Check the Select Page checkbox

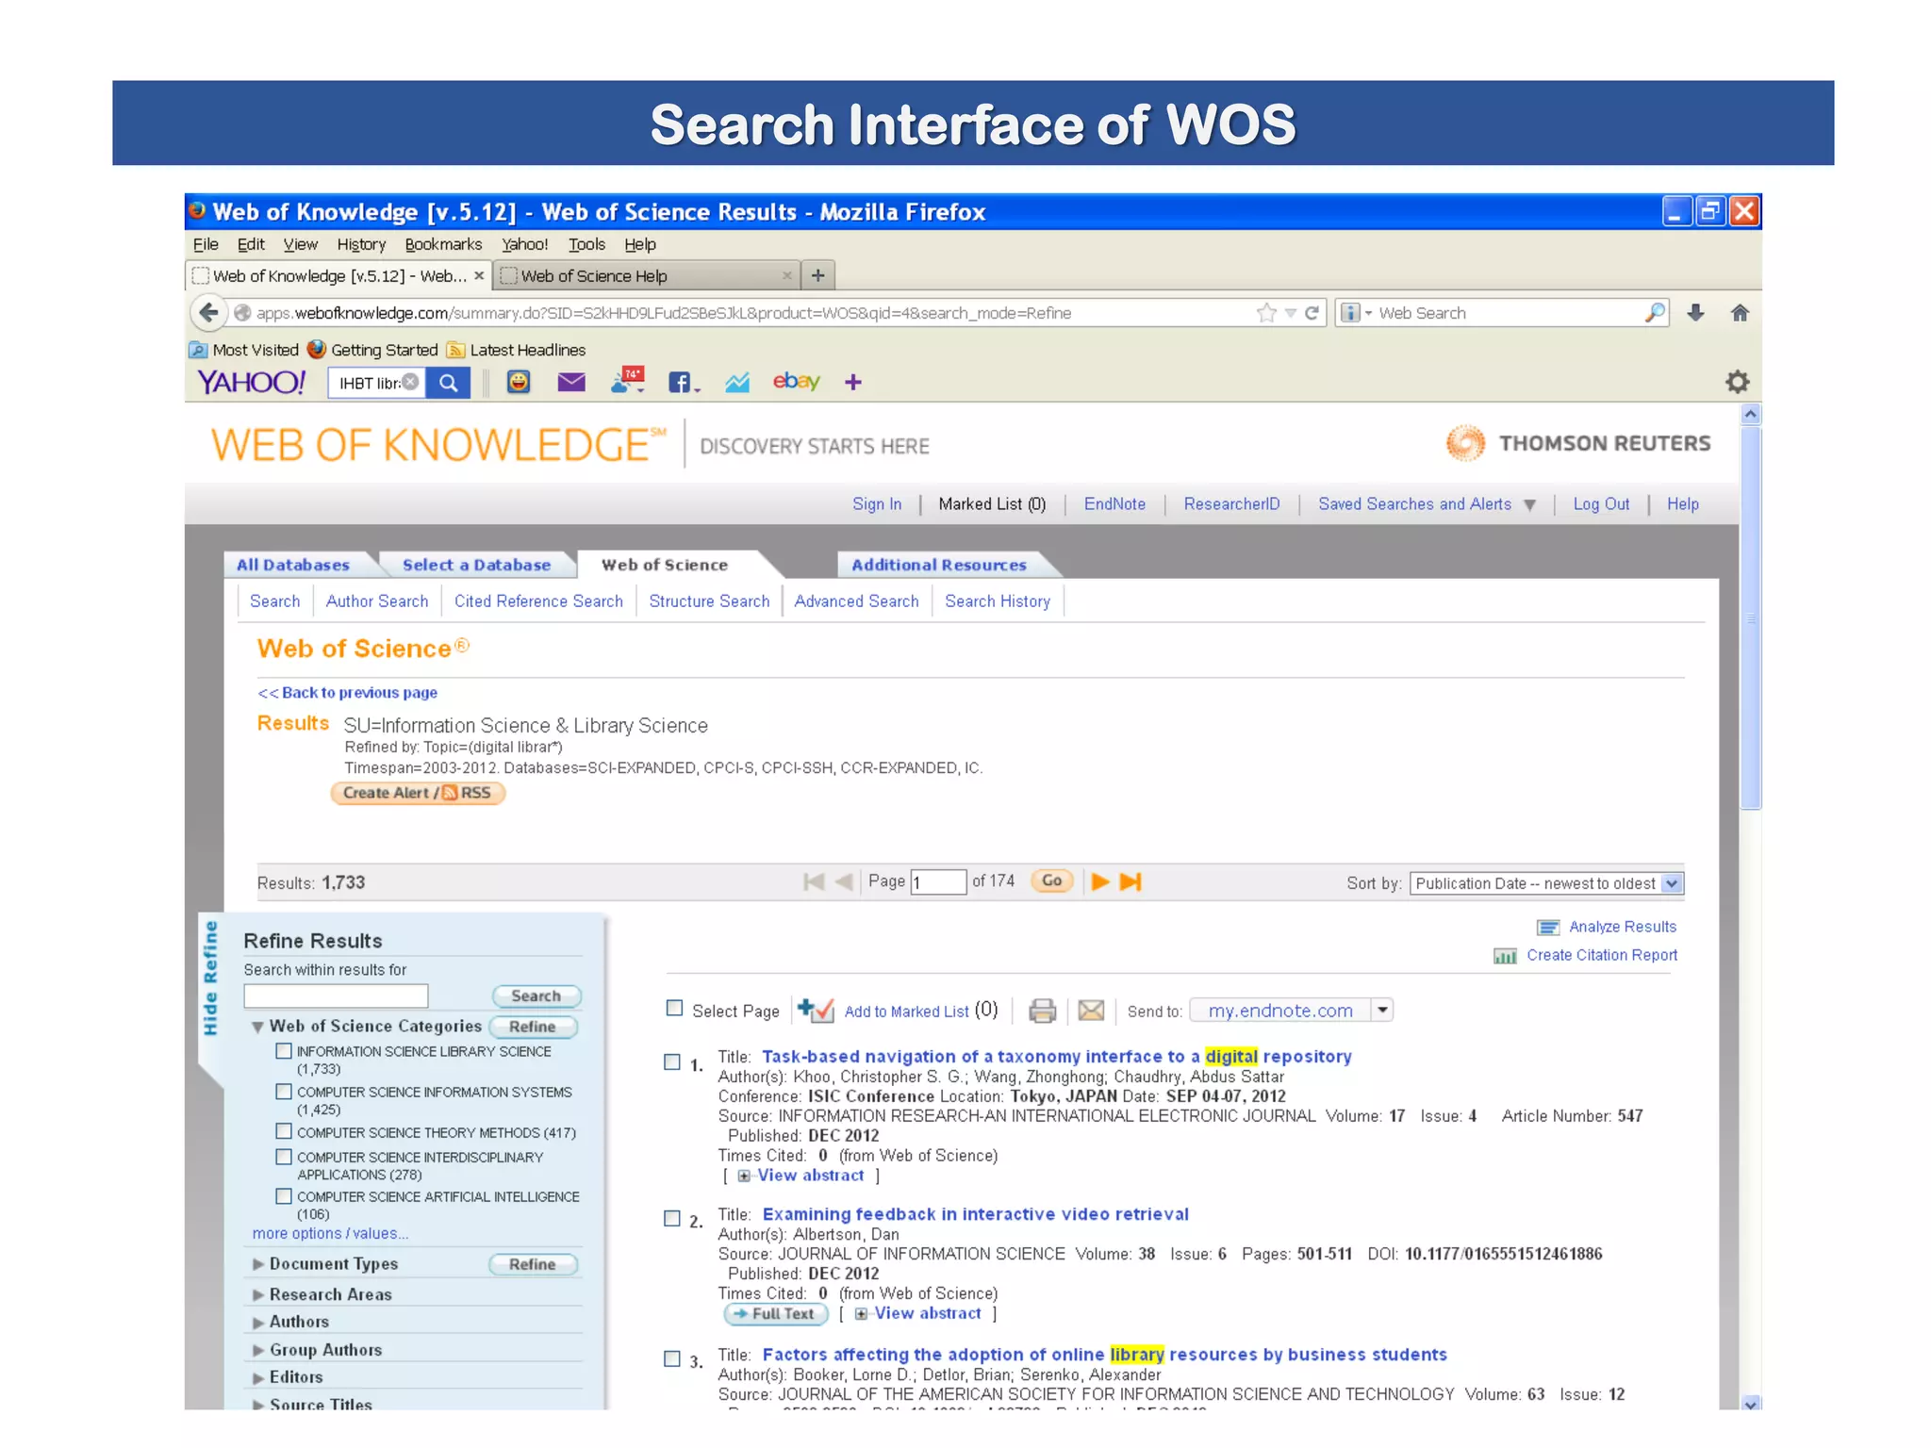(x=674, y=1009)
